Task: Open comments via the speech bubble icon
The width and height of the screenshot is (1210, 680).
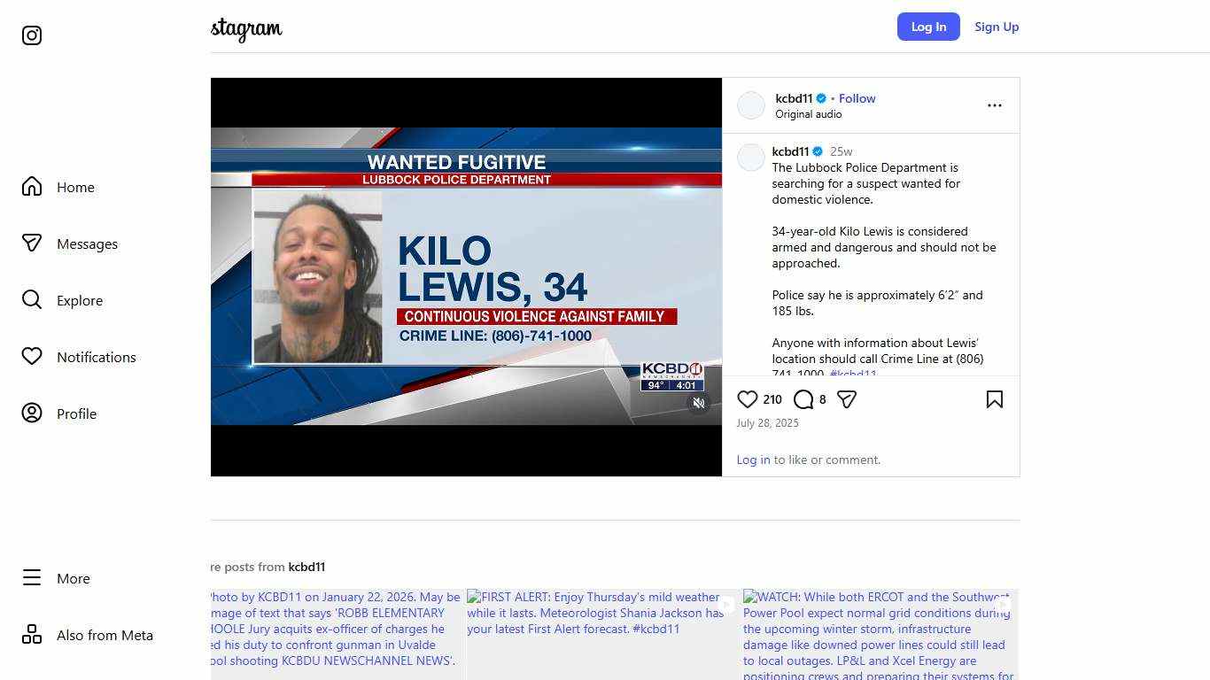Action: point(803,399)
